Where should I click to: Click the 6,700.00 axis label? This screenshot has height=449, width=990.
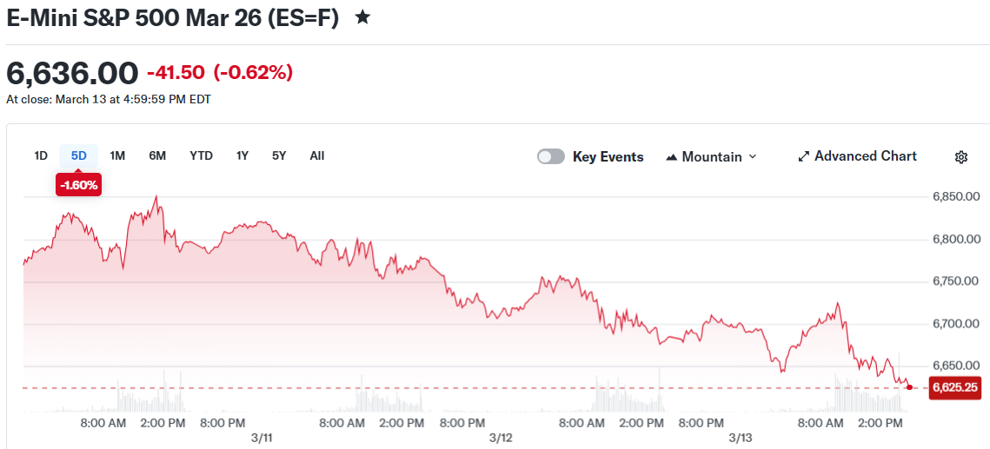tap(956, 324)
